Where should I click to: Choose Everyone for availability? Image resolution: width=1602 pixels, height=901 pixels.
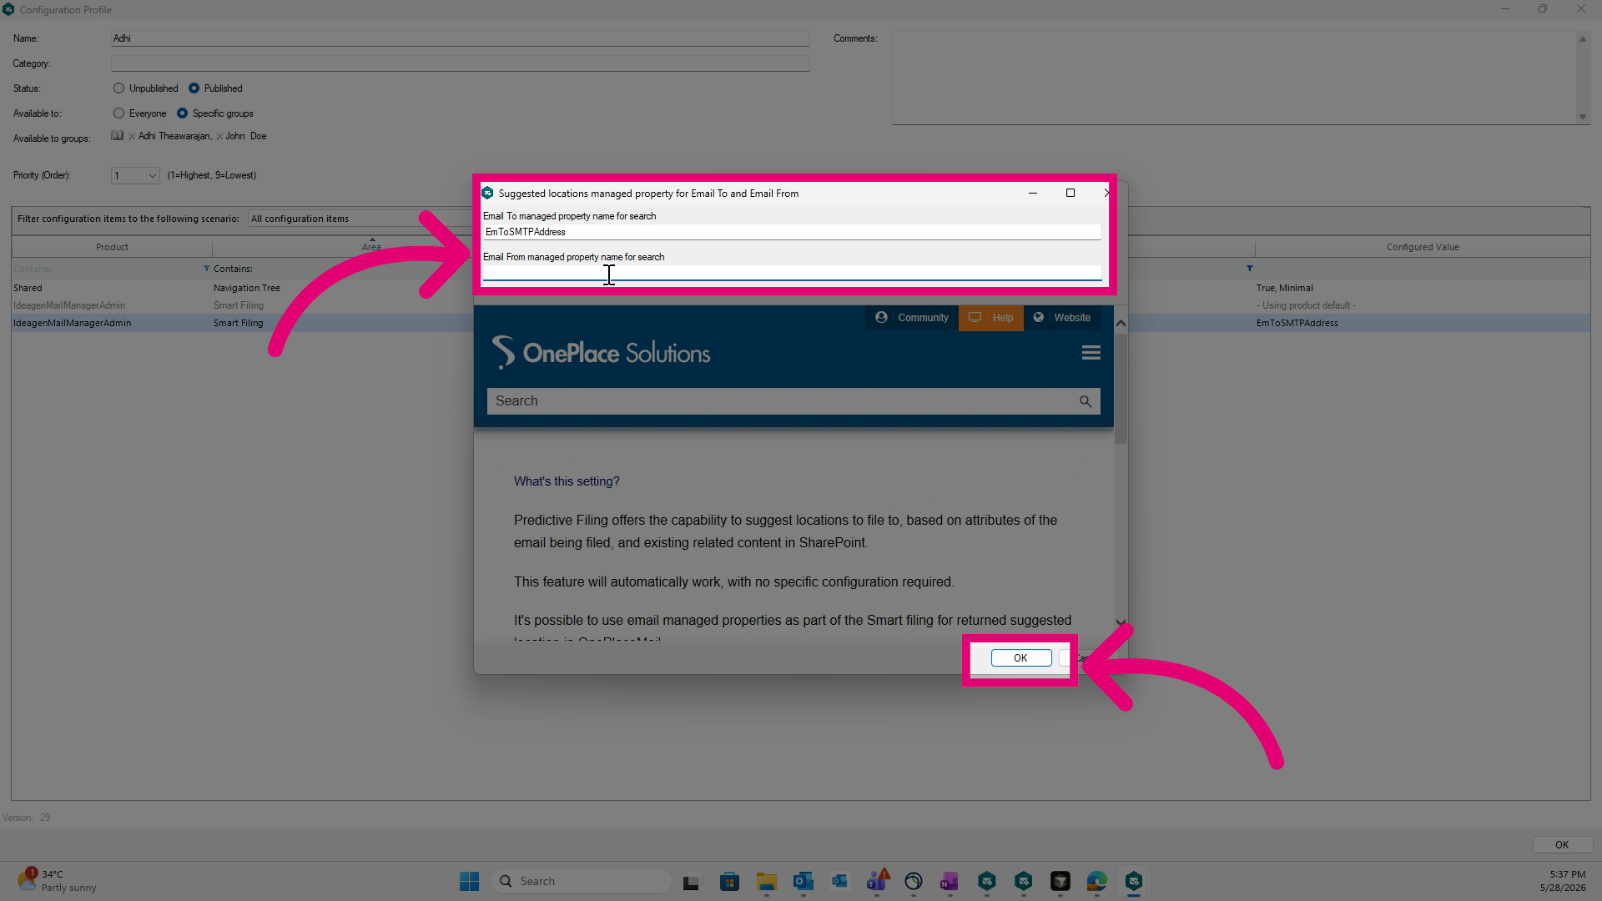[118, 113]
